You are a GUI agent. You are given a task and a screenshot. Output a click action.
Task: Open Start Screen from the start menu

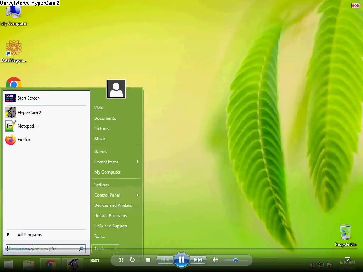click(46, 98)
